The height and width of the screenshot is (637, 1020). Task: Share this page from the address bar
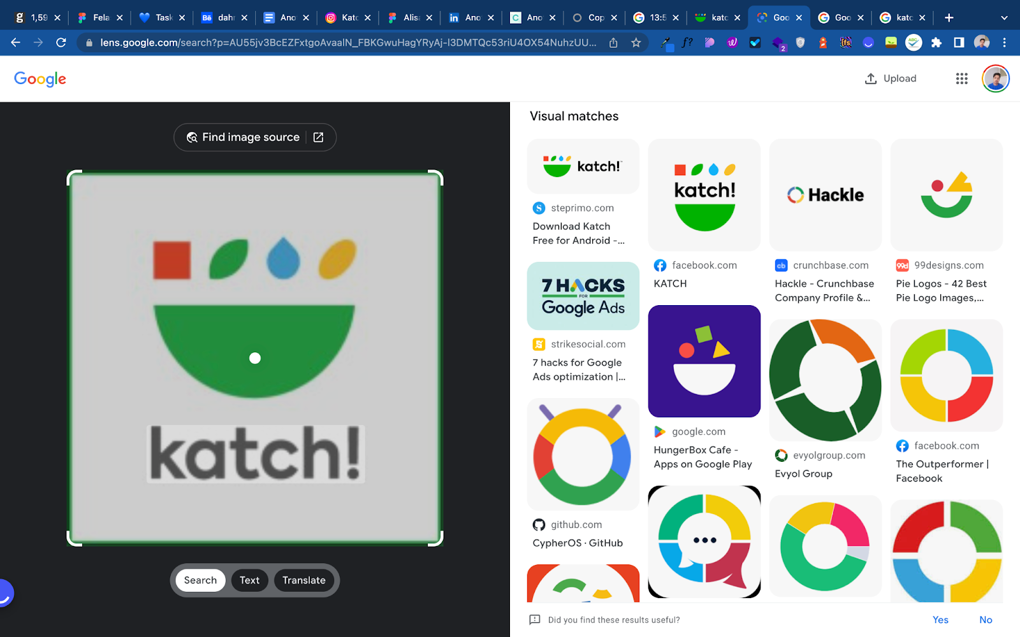coord(613,43)
